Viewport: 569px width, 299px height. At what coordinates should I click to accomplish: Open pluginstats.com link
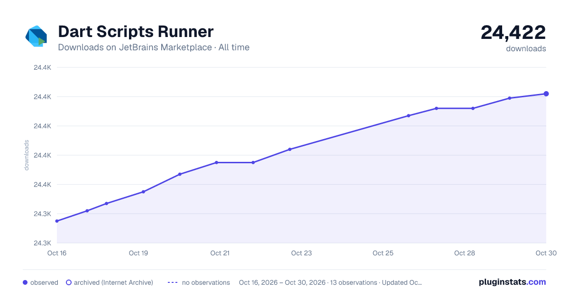pos(513,282)
